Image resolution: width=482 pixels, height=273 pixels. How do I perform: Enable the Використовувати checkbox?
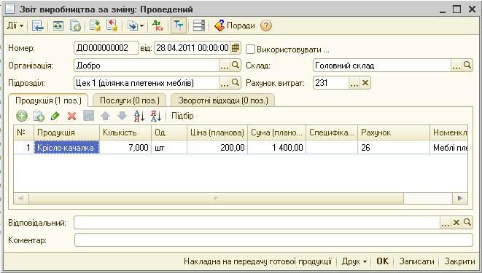click(x=251, y=49)
